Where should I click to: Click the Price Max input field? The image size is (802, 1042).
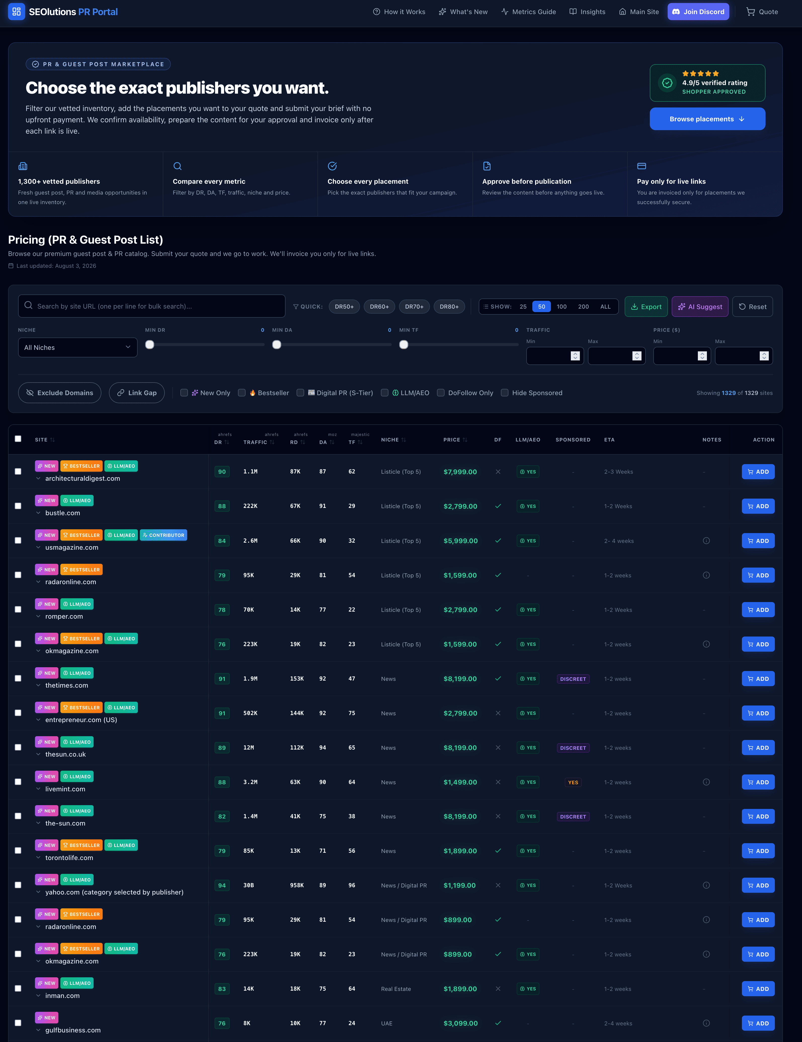coord(744,356)
